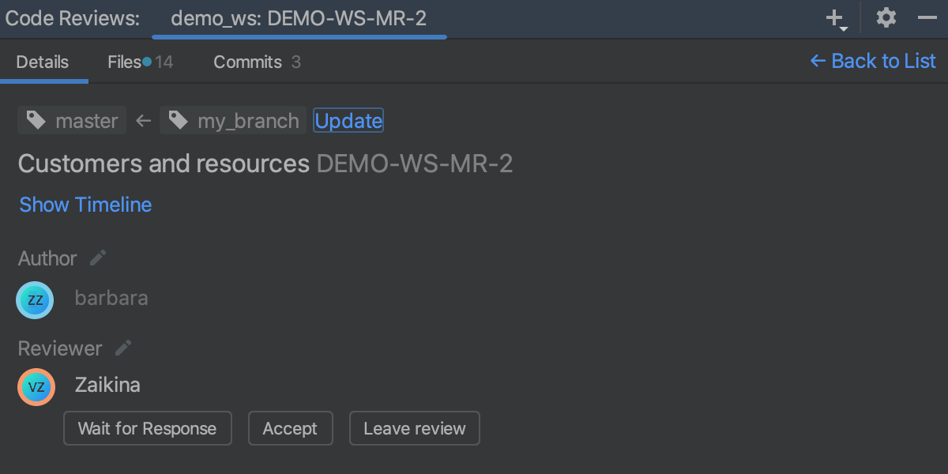The image size is (948, 474).
Task: Click Zaikina's VZ avatar
Action: pos(36,387)
